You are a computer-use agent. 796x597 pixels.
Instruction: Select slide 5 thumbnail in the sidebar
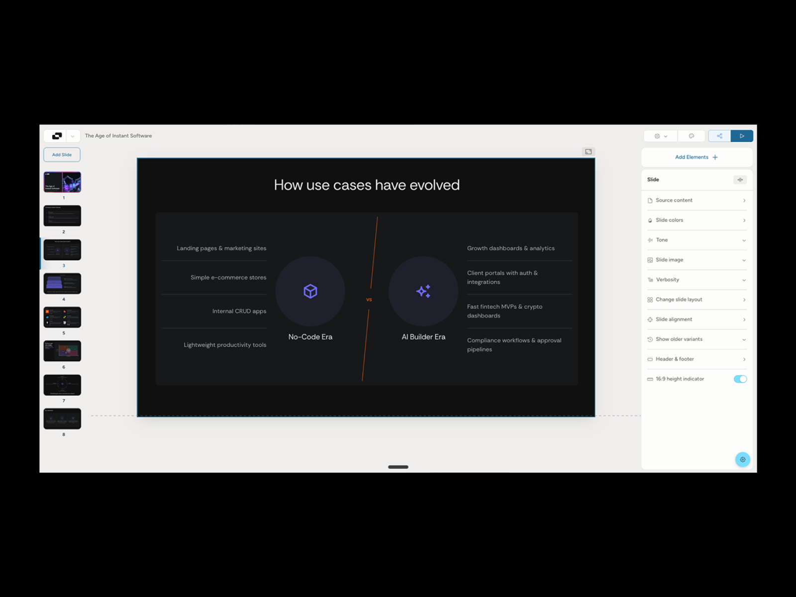coord(62,317)
